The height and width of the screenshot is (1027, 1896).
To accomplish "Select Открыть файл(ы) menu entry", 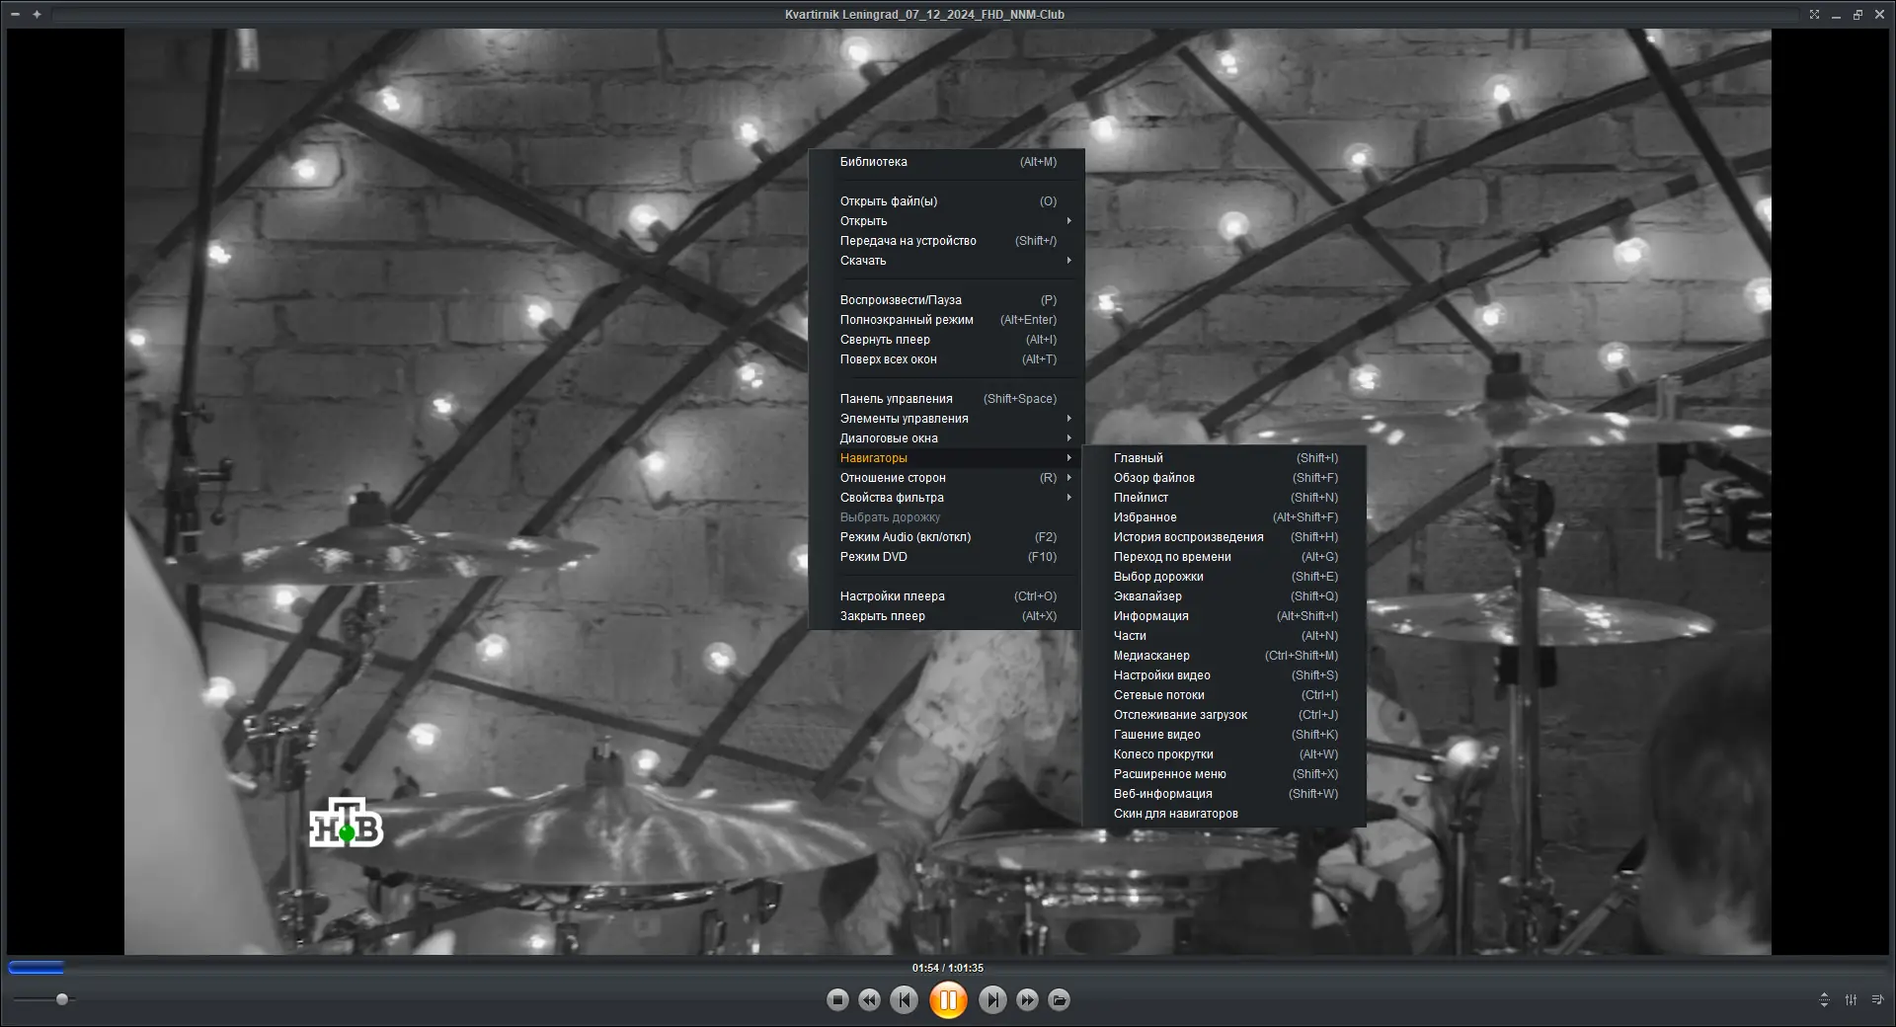I will [947, 201].
